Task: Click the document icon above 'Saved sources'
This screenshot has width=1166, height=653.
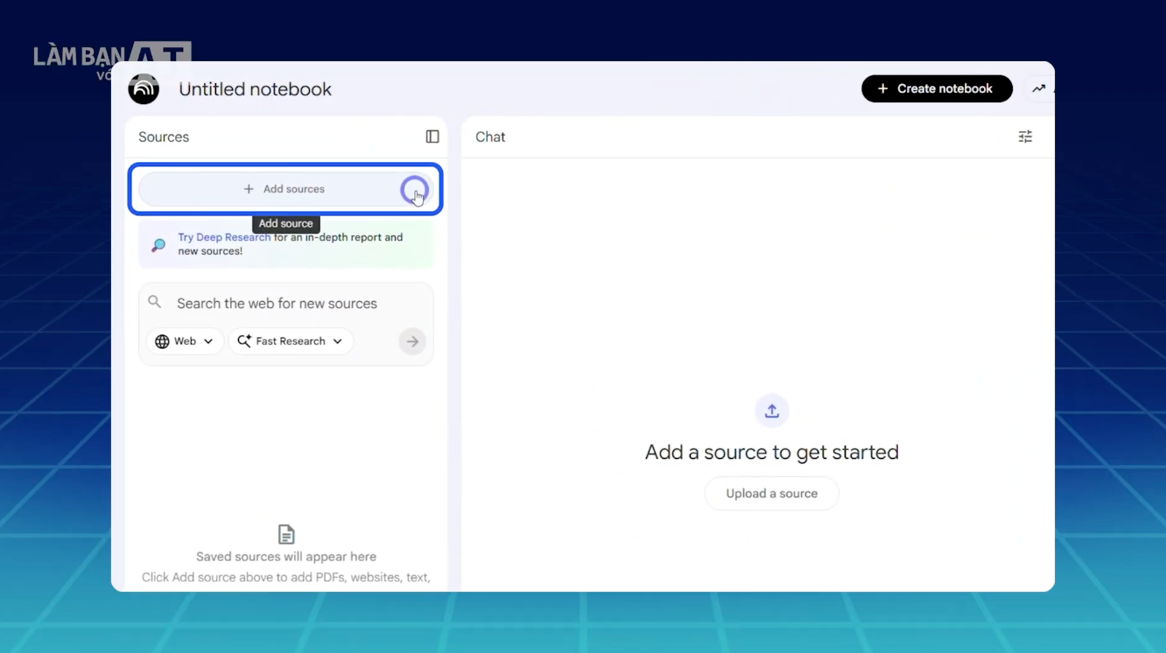Action: click(x=285, y=534)
